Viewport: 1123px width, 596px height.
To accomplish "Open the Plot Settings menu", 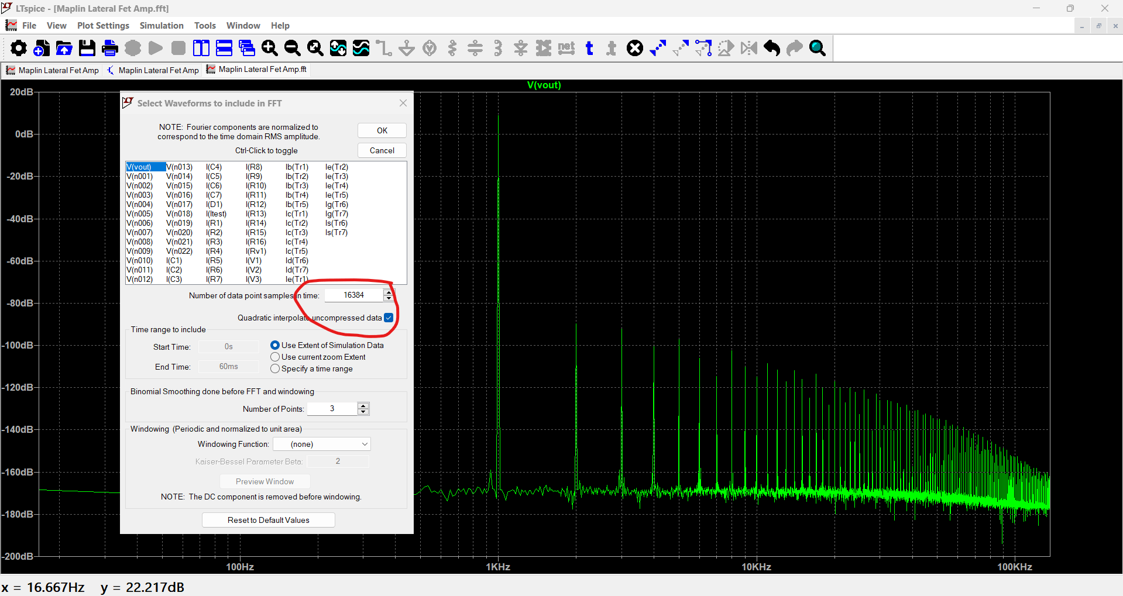I will (x=103, y=26).
